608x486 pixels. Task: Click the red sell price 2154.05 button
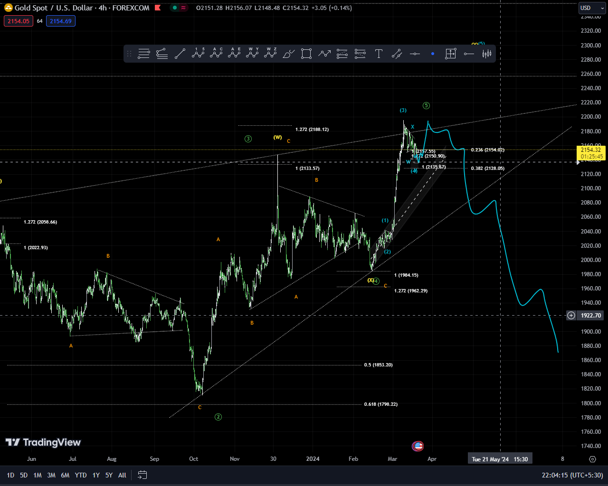tap(19, 21)
